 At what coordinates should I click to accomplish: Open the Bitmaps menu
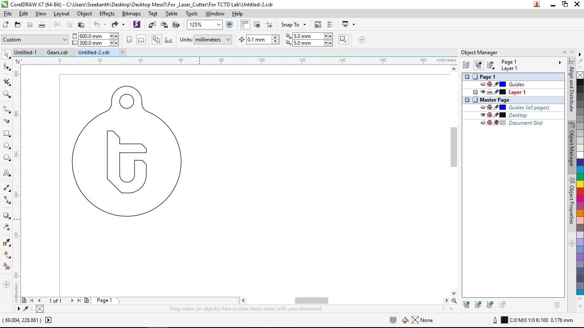click(131, 14)
